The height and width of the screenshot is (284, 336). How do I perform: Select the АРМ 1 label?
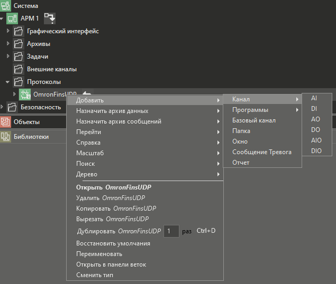(30, 18)
